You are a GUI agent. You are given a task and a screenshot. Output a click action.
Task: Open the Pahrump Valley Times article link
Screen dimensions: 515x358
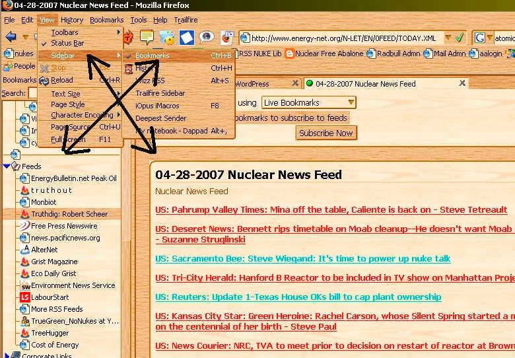(331, 210)
